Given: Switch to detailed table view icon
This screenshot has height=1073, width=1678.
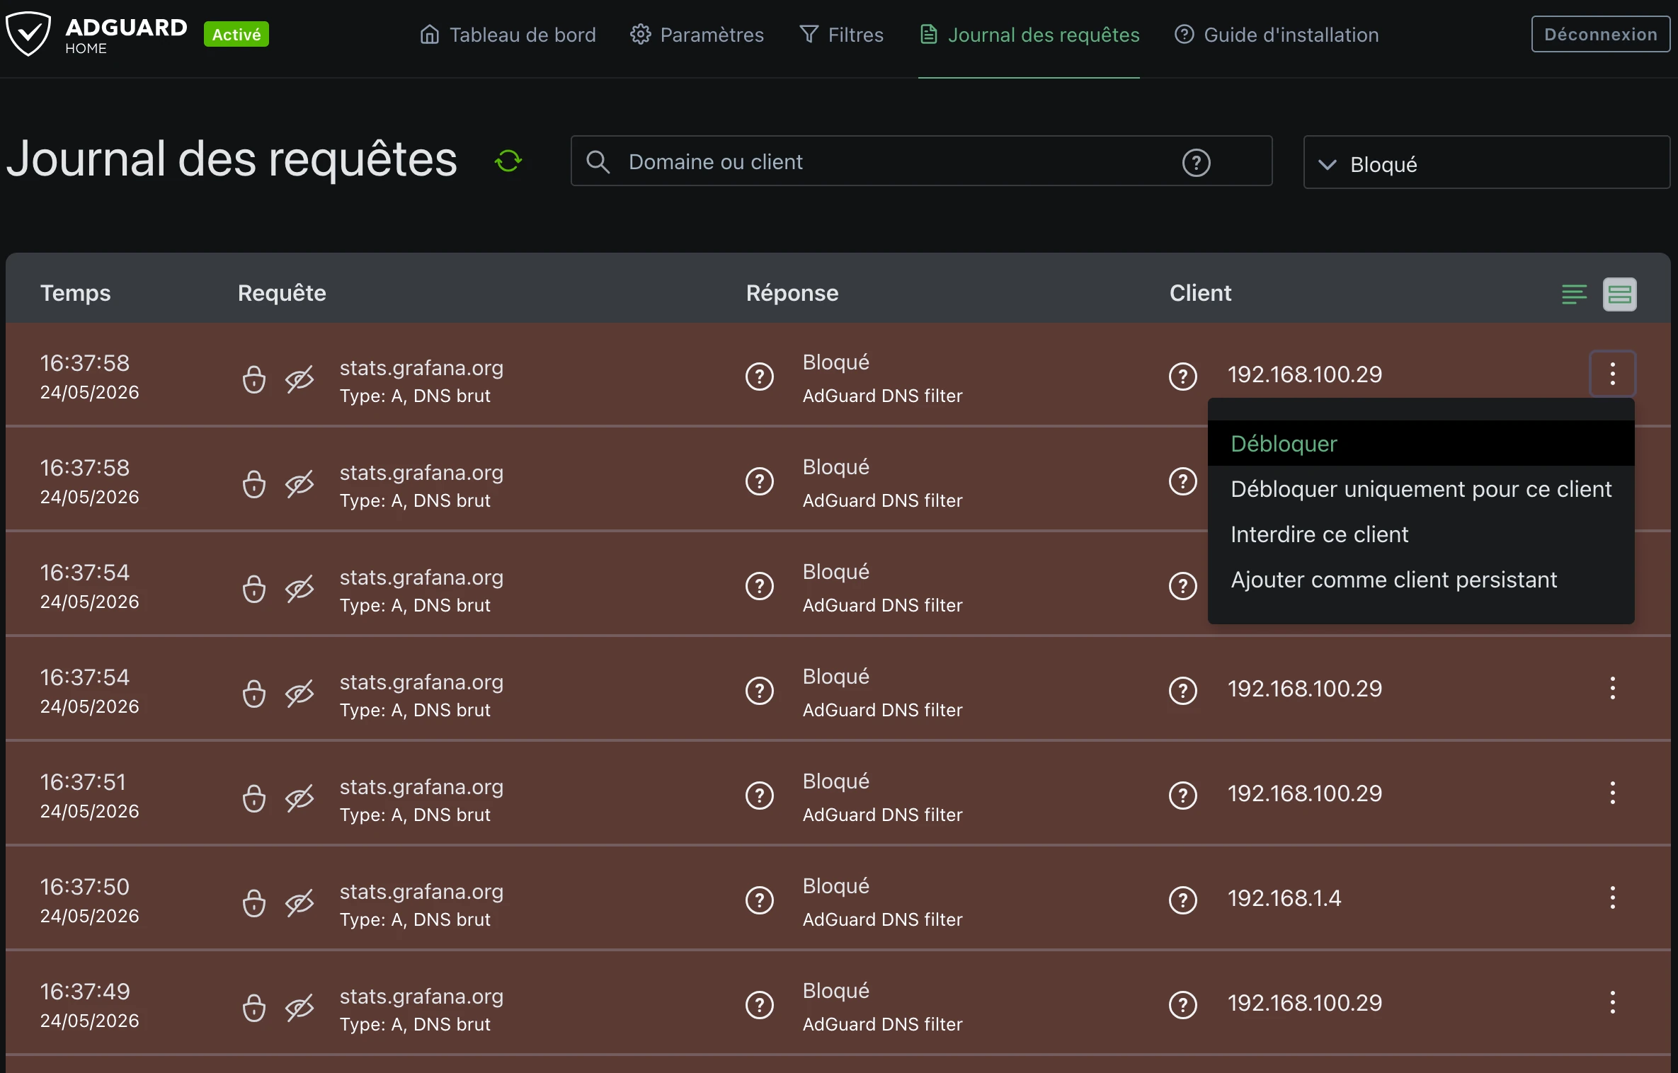Looking at the screenshot, I should pos(1620,294).
